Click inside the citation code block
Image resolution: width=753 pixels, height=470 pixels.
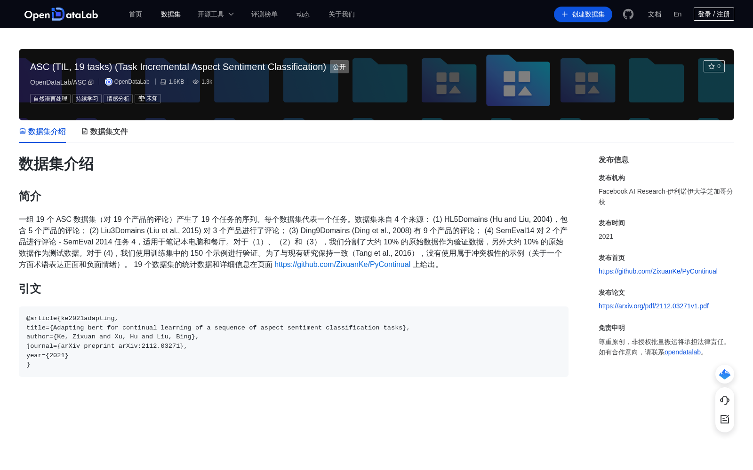(x=294, y=342)
